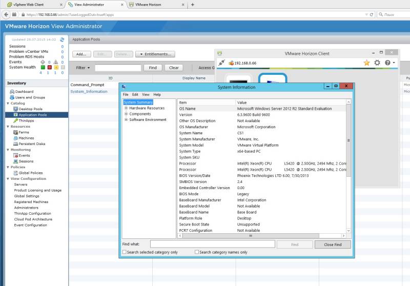
Task: Open Persistent Disks under Resources
Action: tap(32, 144)
